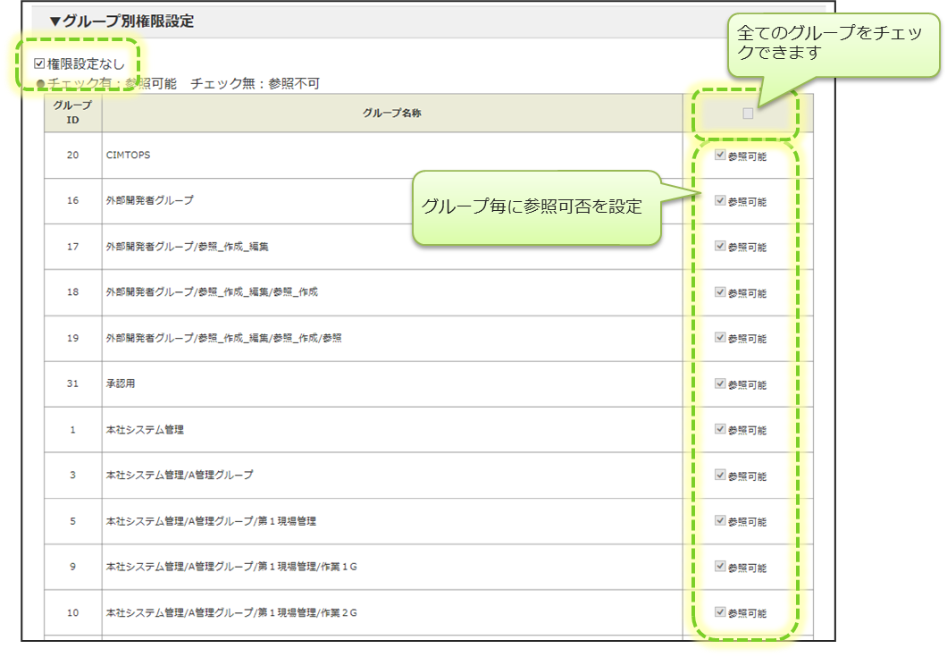Viewport: 947px width, 657px height.
Task: Collapse the グループ別権限設定 section header
Action: pyautogui.click(x=122, y=21)
